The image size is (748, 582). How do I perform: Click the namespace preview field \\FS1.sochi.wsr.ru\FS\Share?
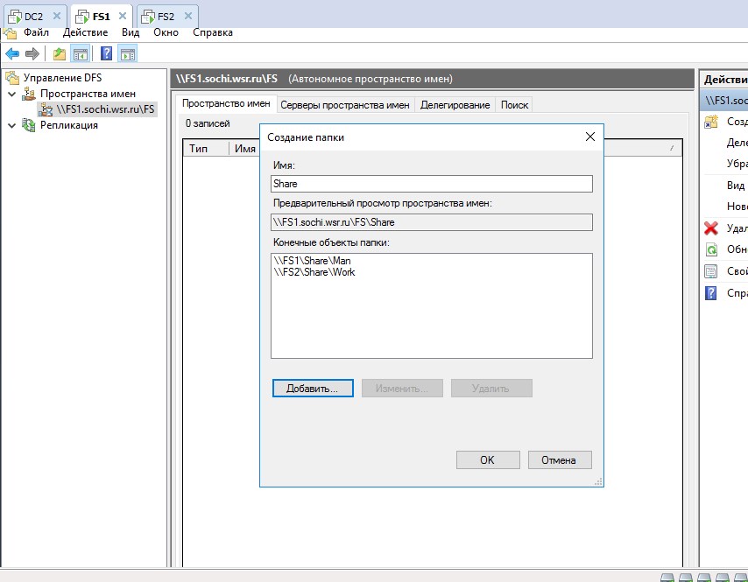point(431,222)
